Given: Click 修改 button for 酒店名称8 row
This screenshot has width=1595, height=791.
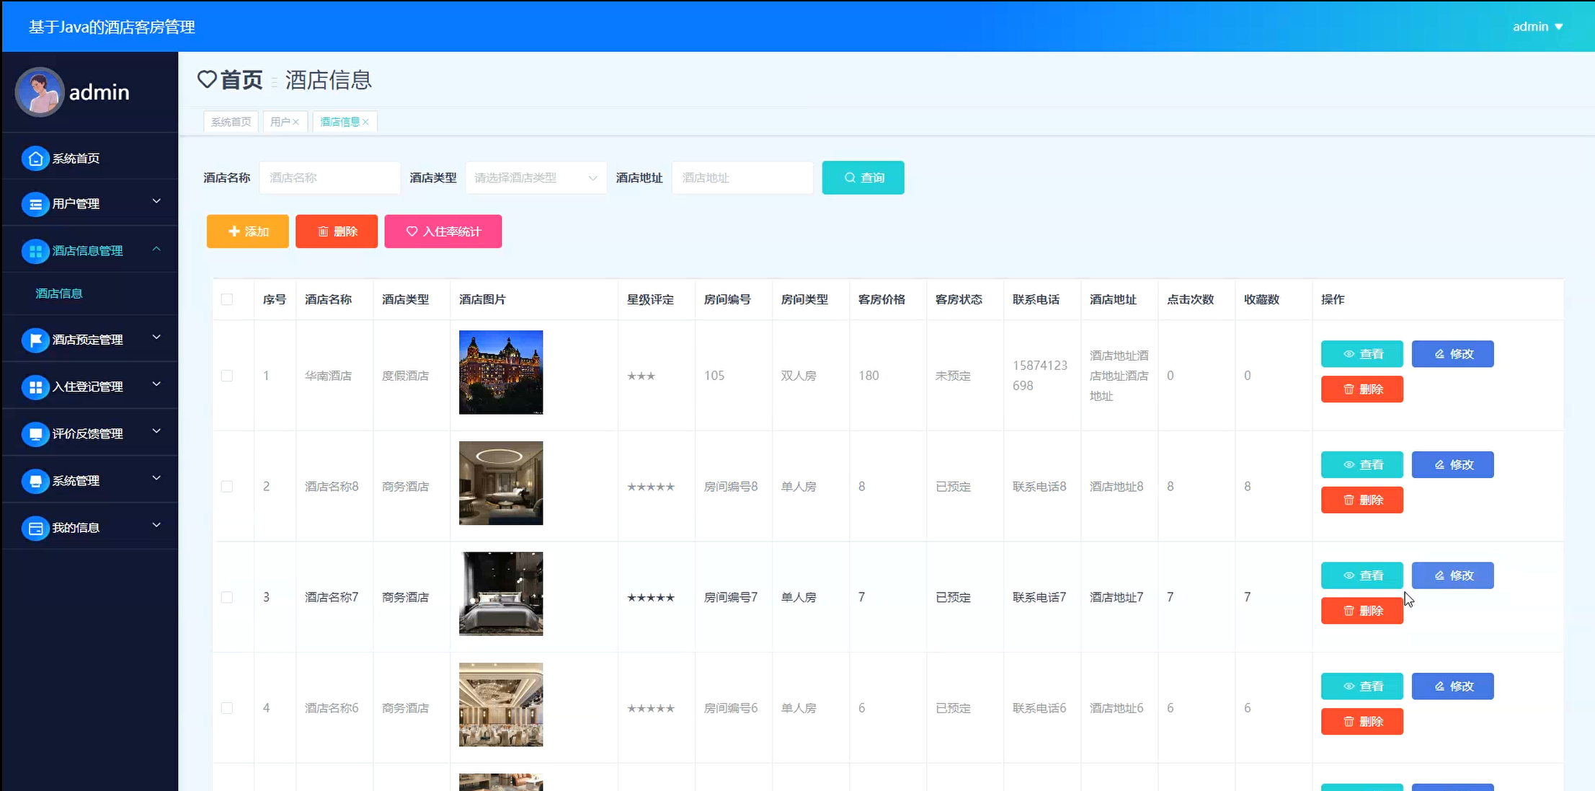Looking at the screenshot, I should point(1452,465).
